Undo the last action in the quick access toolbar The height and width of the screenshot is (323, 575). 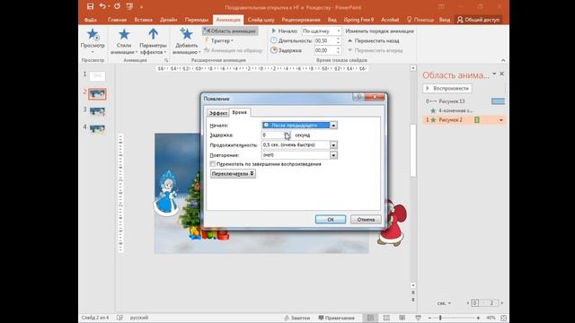102,6
